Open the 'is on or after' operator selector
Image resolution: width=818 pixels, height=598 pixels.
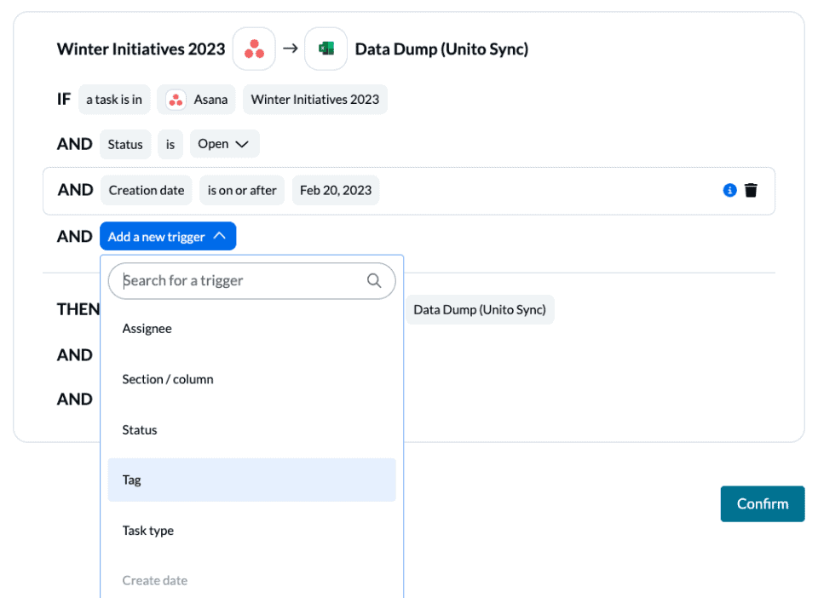(x=242, y=191)
